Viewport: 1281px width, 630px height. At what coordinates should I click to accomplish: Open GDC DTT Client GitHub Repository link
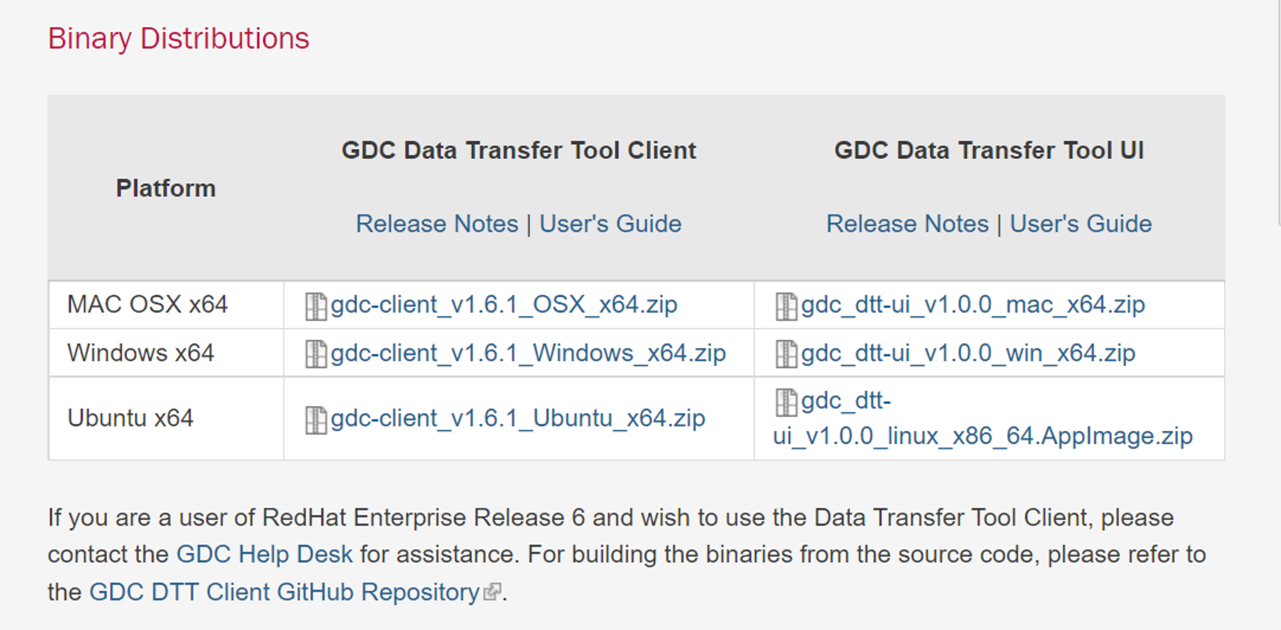[x=284, y=592]
